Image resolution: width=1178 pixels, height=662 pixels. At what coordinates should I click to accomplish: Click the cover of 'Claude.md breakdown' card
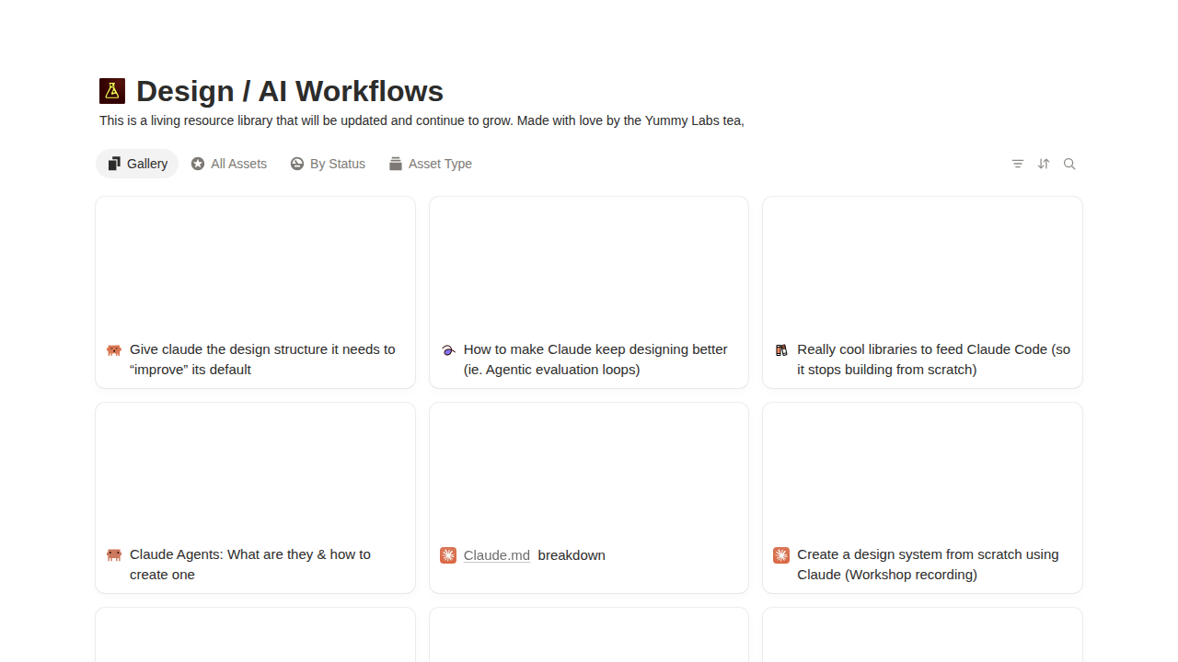589,471
